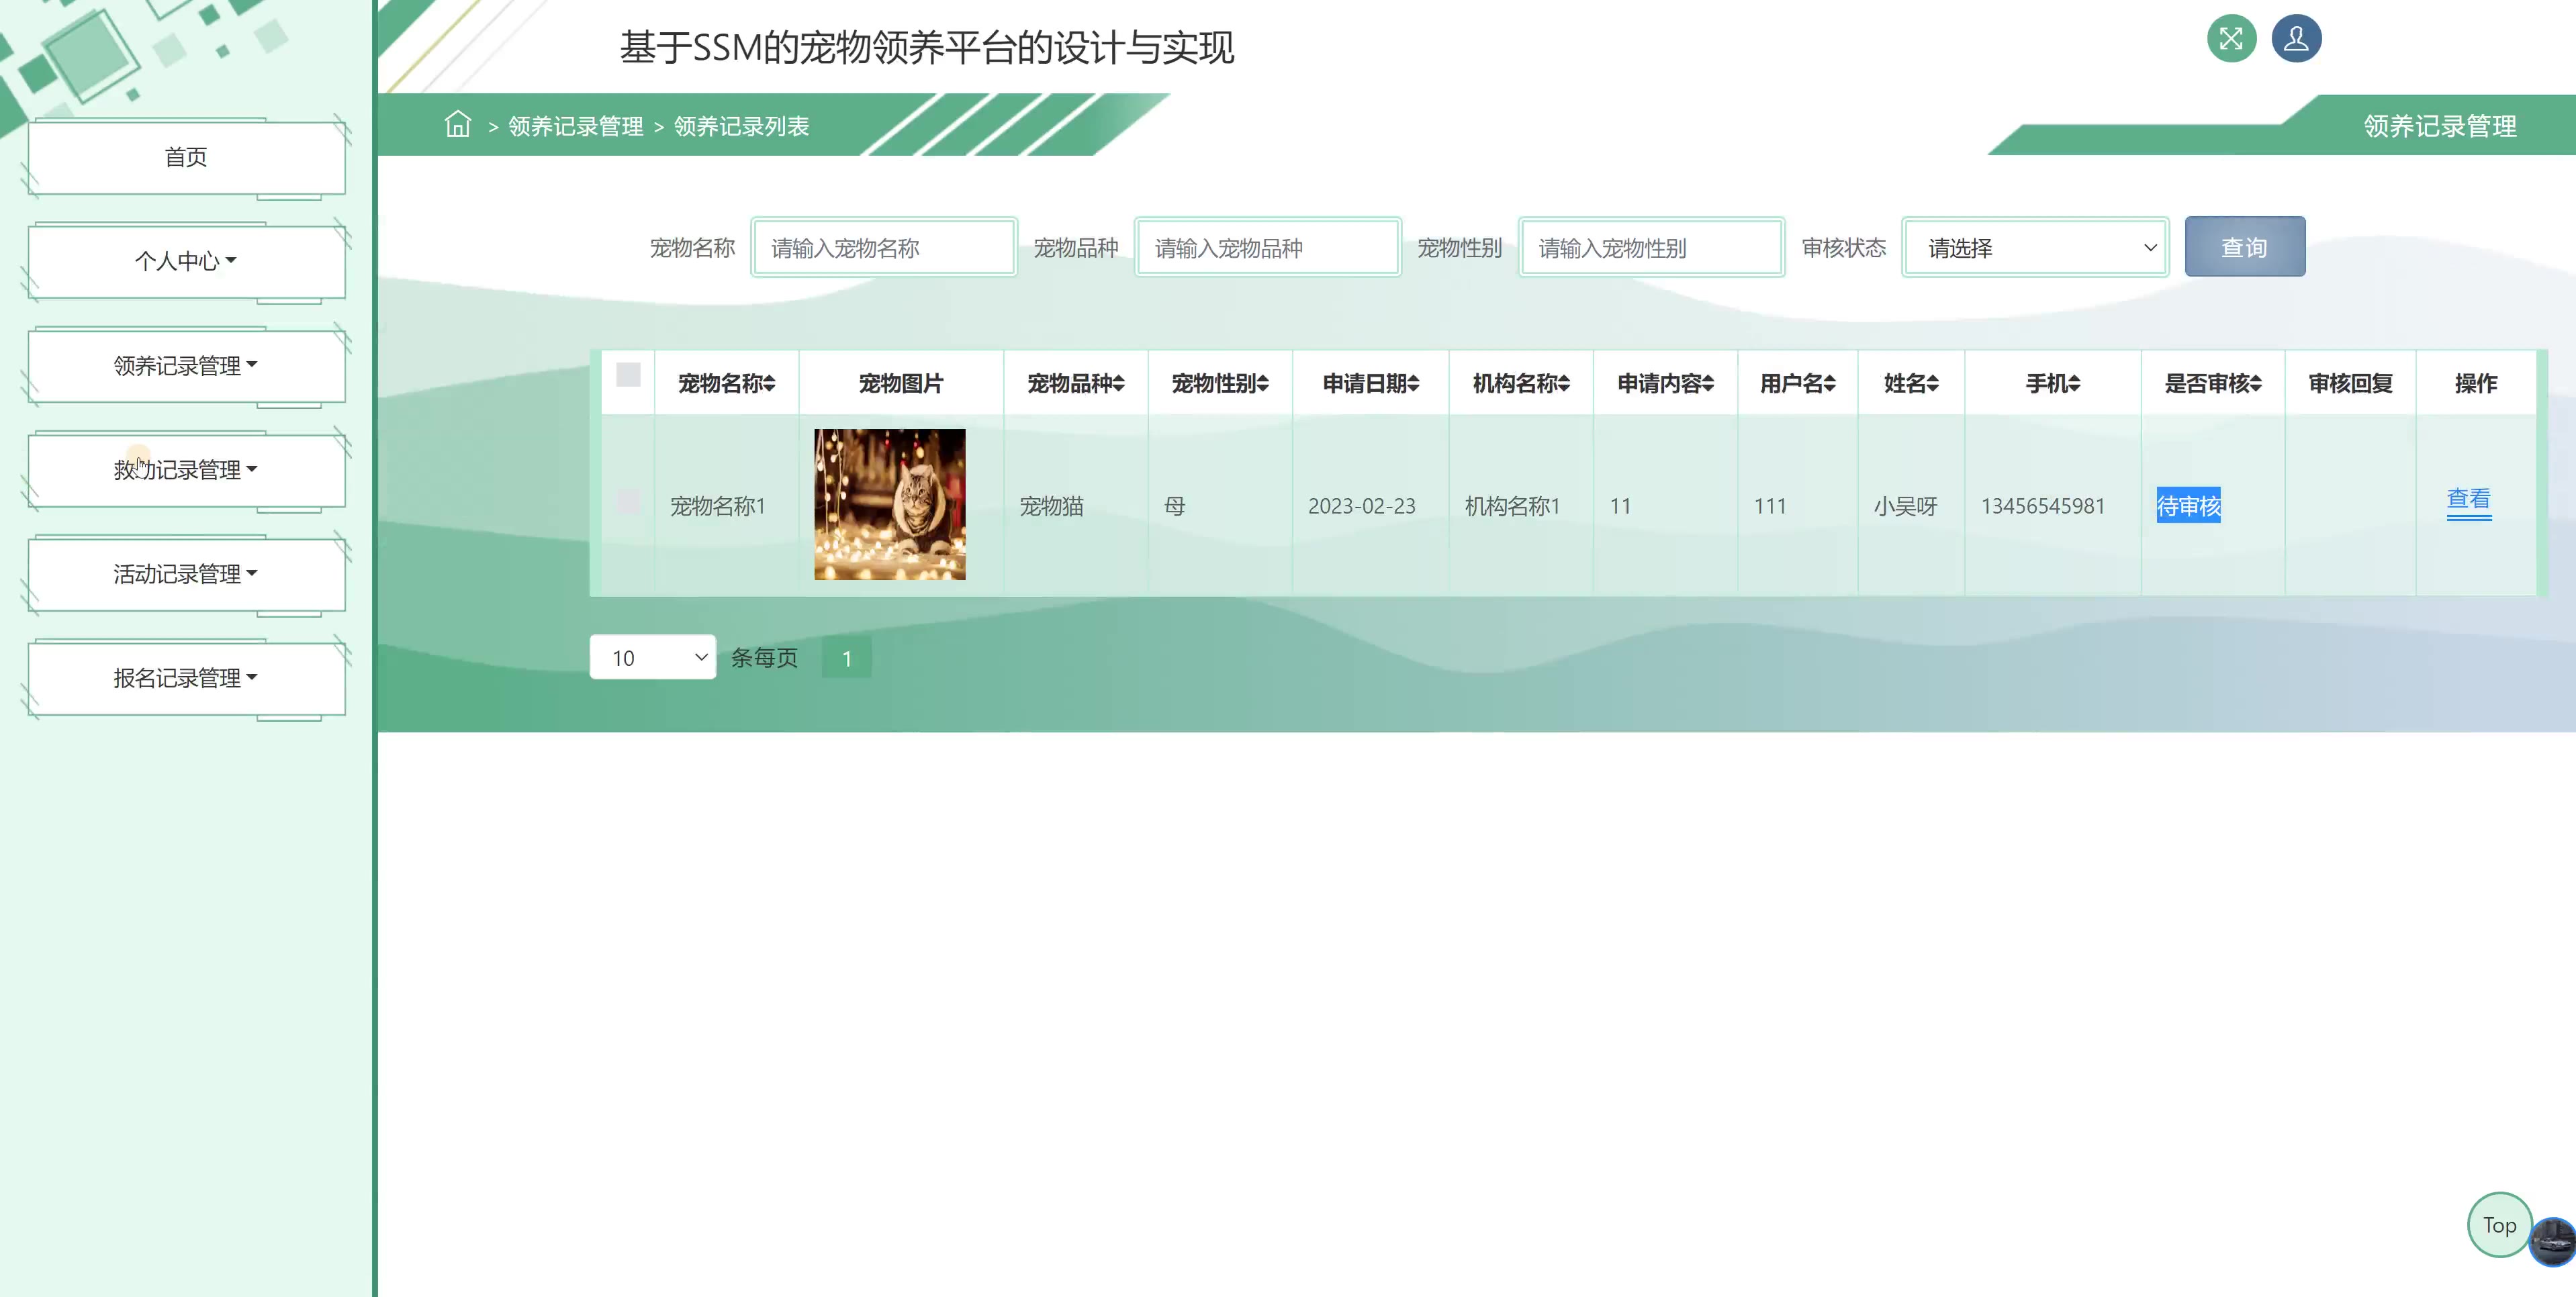Screen dimensions: 2576x1297
Task: Expand the 活动记录管理 sidebar menu
Action: pyautogui.click(x=186, y=573)
